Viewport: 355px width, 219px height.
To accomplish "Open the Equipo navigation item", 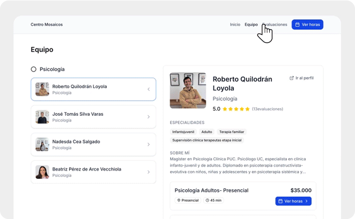I will [x=251, y=24].
